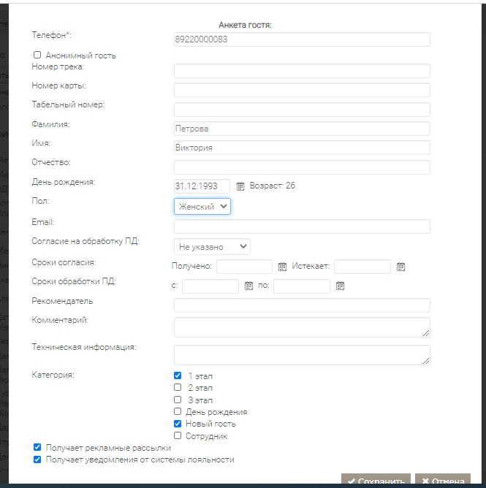Click the 'Номер карты' input field
486x488 pixels.
[x=302, y=90]
